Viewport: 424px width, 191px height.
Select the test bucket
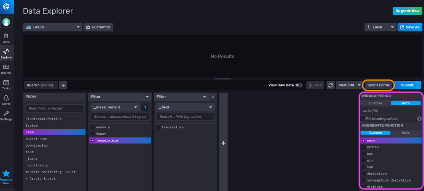54,152
